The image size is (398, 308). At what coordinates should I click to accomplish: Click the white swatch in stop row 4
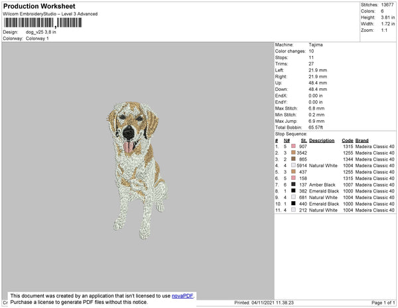293,165
